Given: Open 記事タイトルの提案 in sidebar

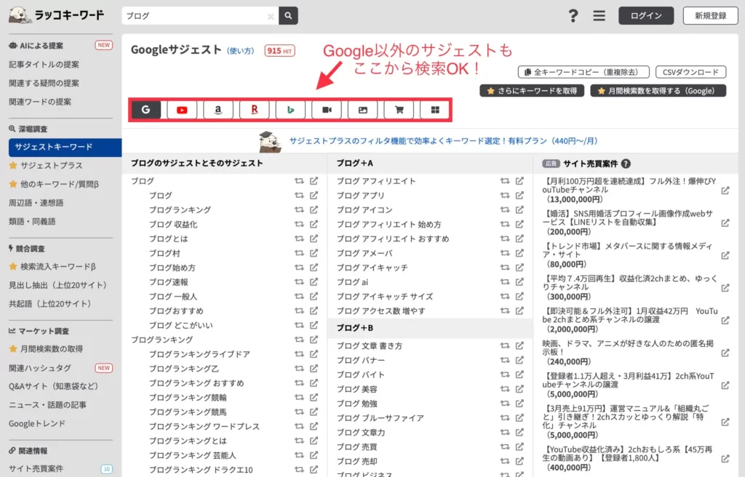Looking at the screenshot, I should pos(44,64).
